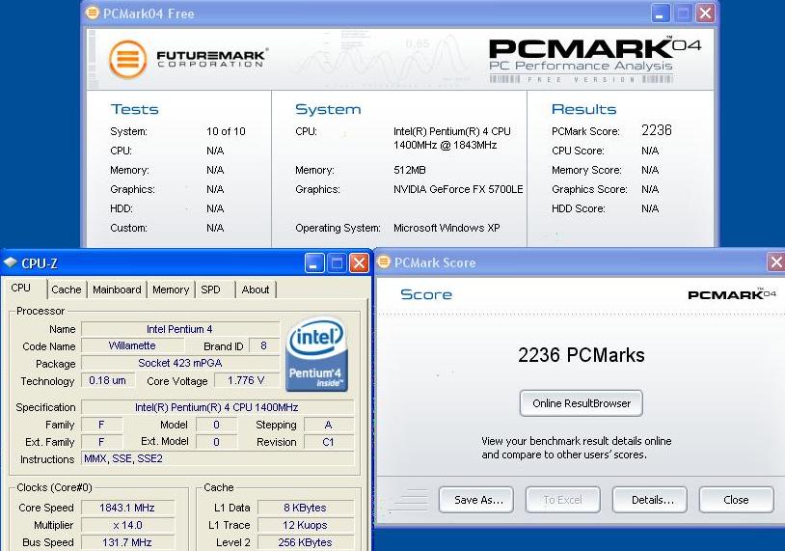Click the PCMark Score window title icon
Image resolution: width=785 pixels, height=551 pixels.
(x=384, y=262)
